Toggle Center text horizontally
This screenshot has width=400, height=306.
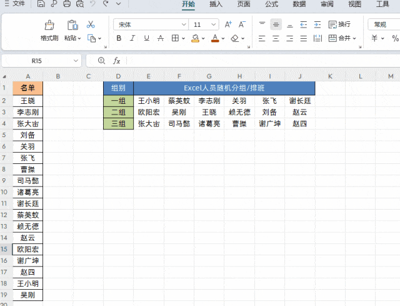point(276,39)
